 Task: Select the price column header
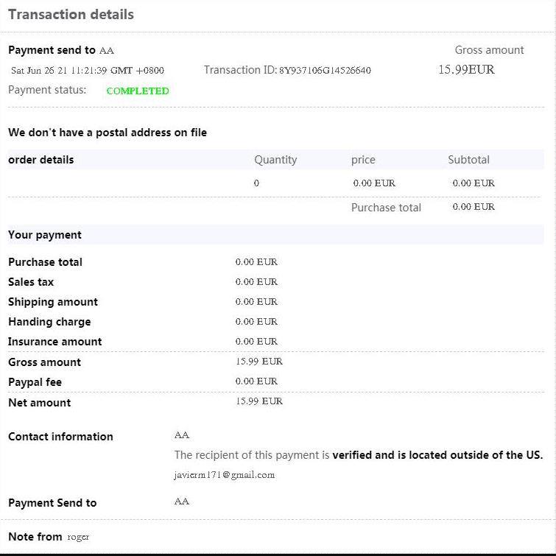pos(363,160)
